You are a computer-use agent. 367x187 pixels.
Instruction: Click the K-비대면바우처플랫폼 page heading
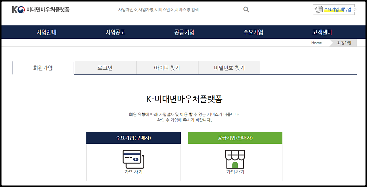coord(185,99)
